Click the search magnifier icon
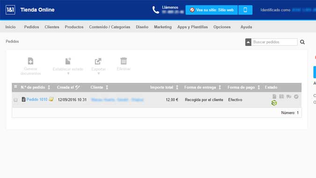The image size is (316, 178). (302, 42)
